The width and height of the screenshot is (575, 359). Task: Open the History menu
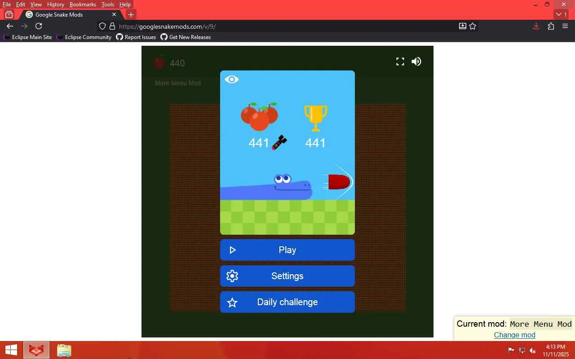click(x=56, y=4)
